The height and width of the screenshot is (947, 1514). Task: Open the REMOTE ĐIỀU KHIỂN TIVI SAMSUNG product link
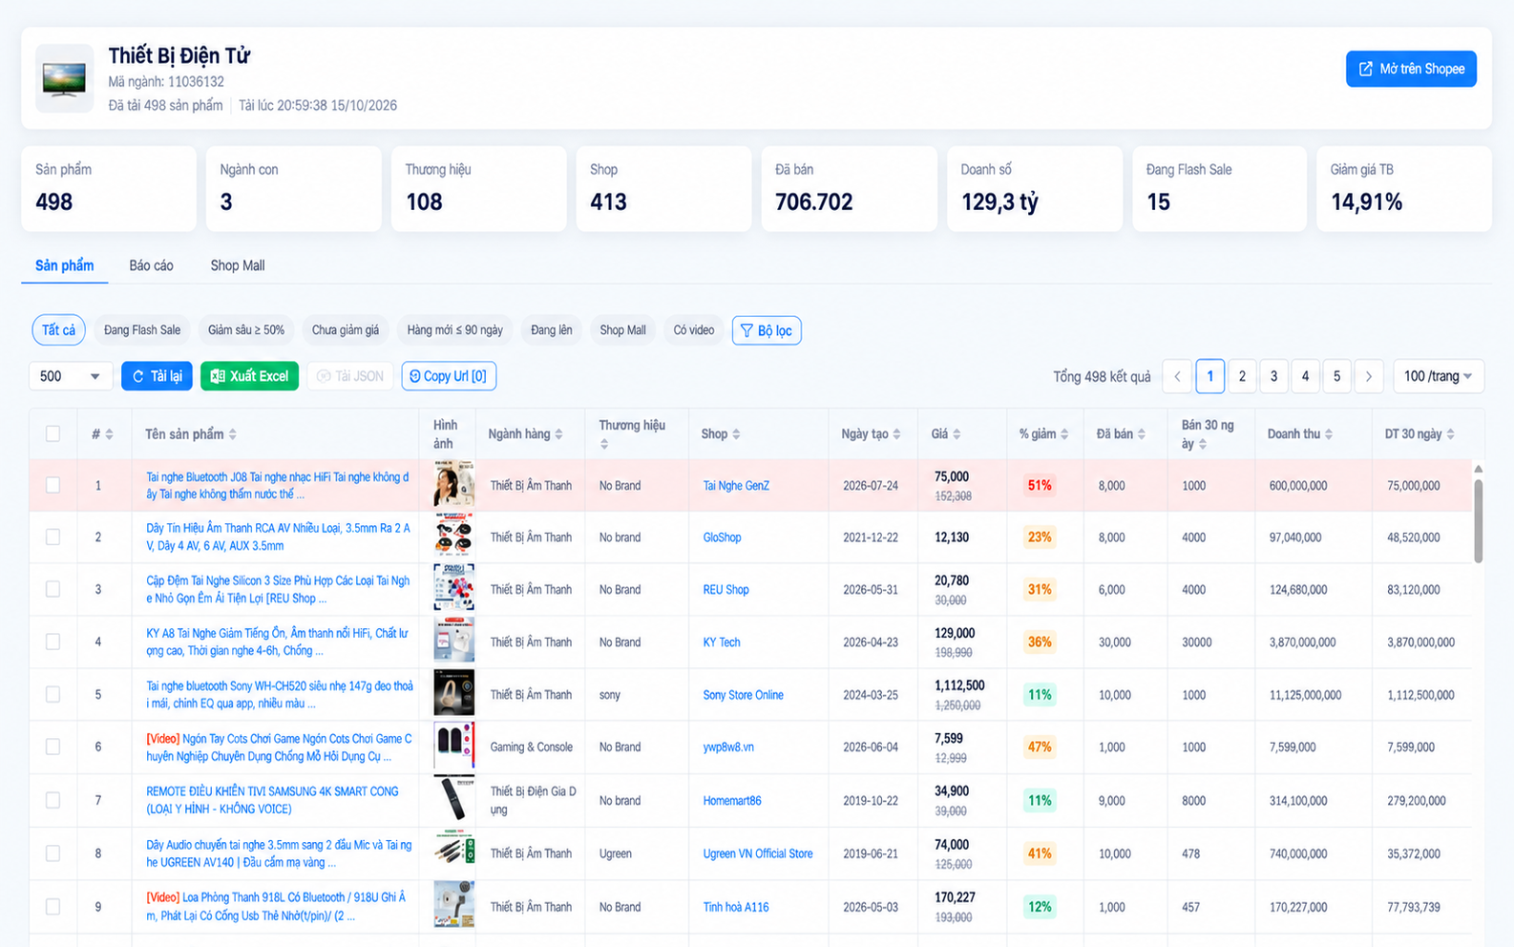point(272,800)
